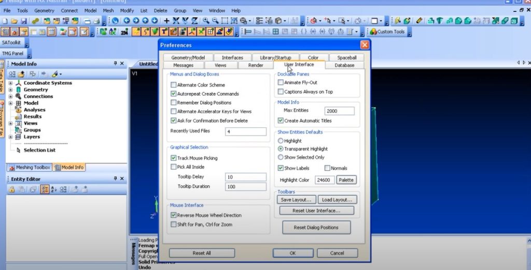Open Custom Tools toolbar button
The height and width of the screenshot is (270, 531).
[387, 32]
